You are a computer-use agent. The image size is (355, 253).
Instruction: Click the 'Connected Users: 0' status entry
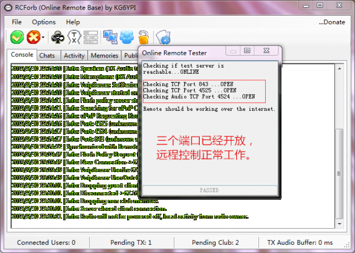pyautogui.click(x=46, y=242)
